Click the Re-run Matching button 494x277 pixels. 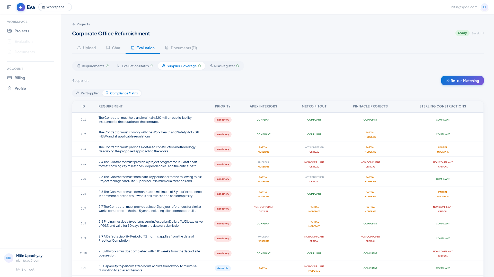(462, 81)
